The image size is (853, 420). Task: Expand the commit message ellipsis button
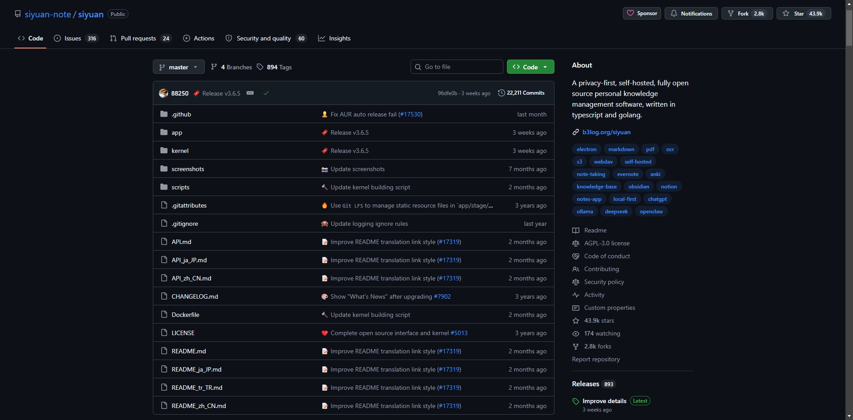click(250, 93)
